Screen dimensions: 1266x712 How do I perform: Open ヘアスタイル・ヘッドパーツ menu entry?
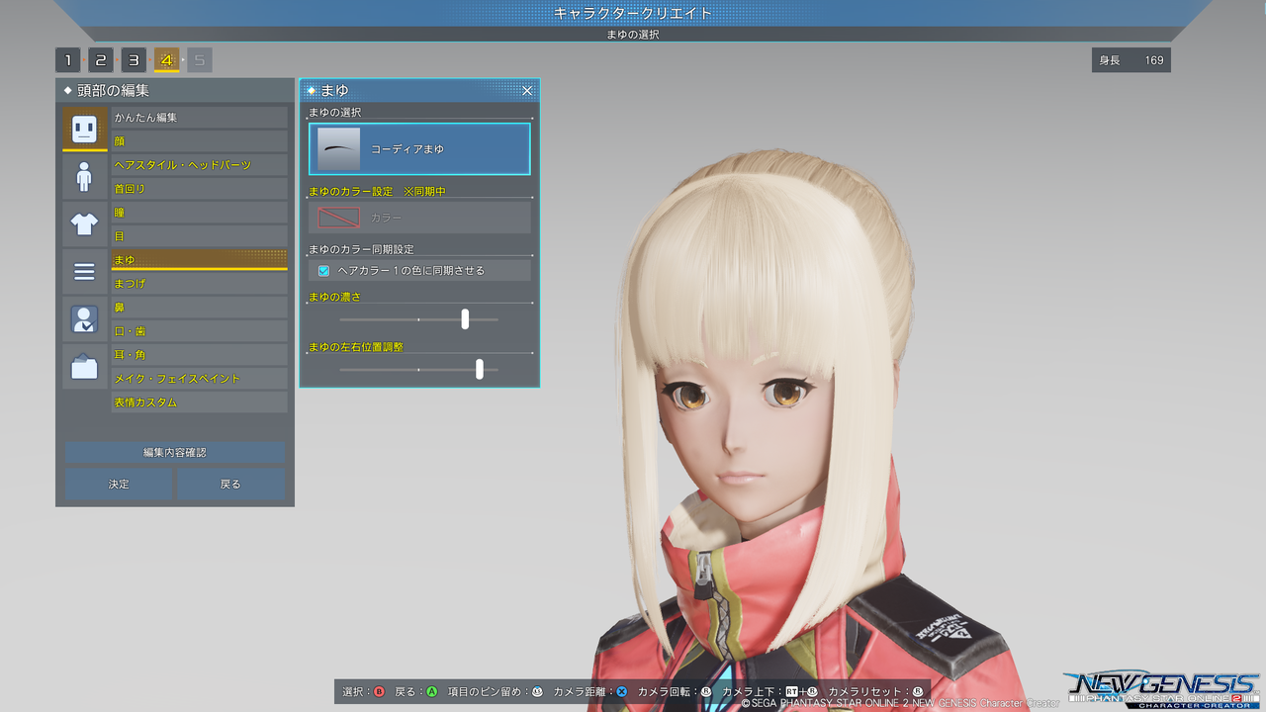[200, 165]
